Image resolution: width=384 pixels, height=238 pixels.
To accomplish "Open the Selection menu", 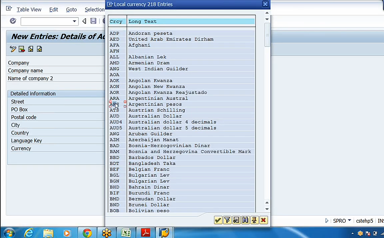I will click(x=95, y=10).
